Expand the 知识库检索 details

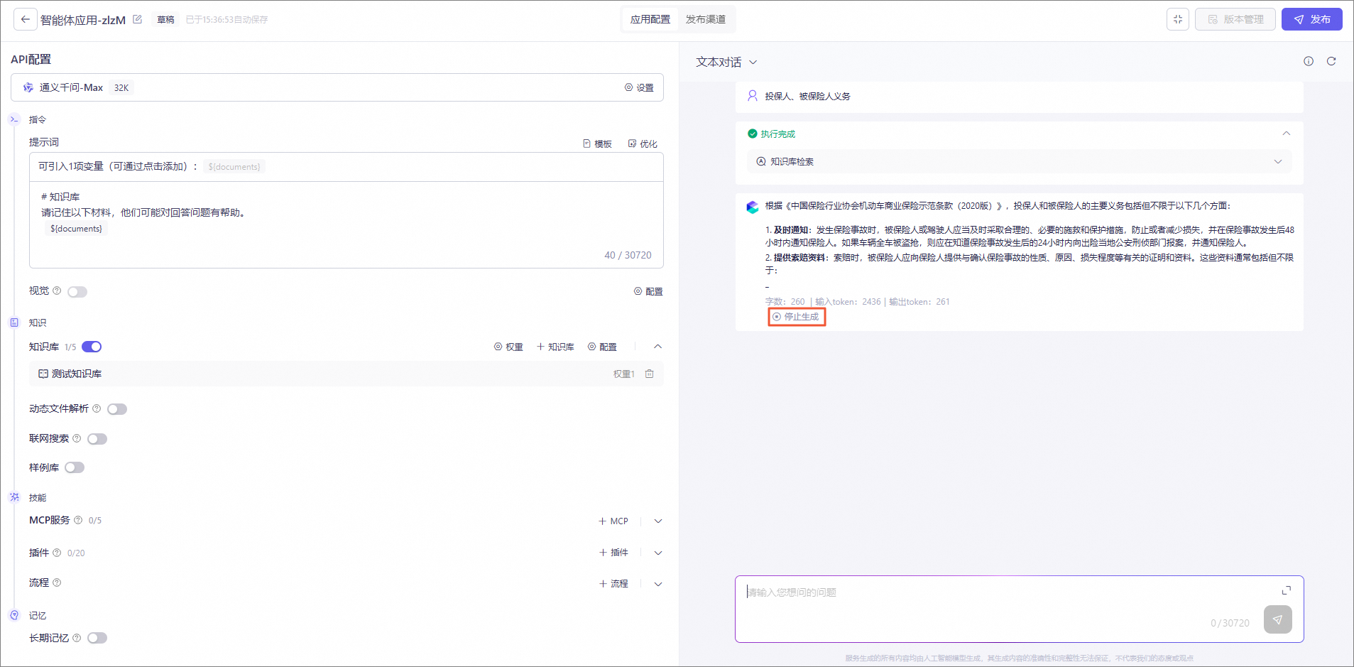(x=1278, y=161)
